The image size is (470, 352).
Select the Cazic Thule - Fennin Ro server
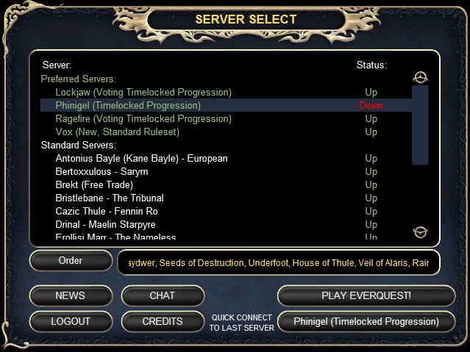pos(226,211)
